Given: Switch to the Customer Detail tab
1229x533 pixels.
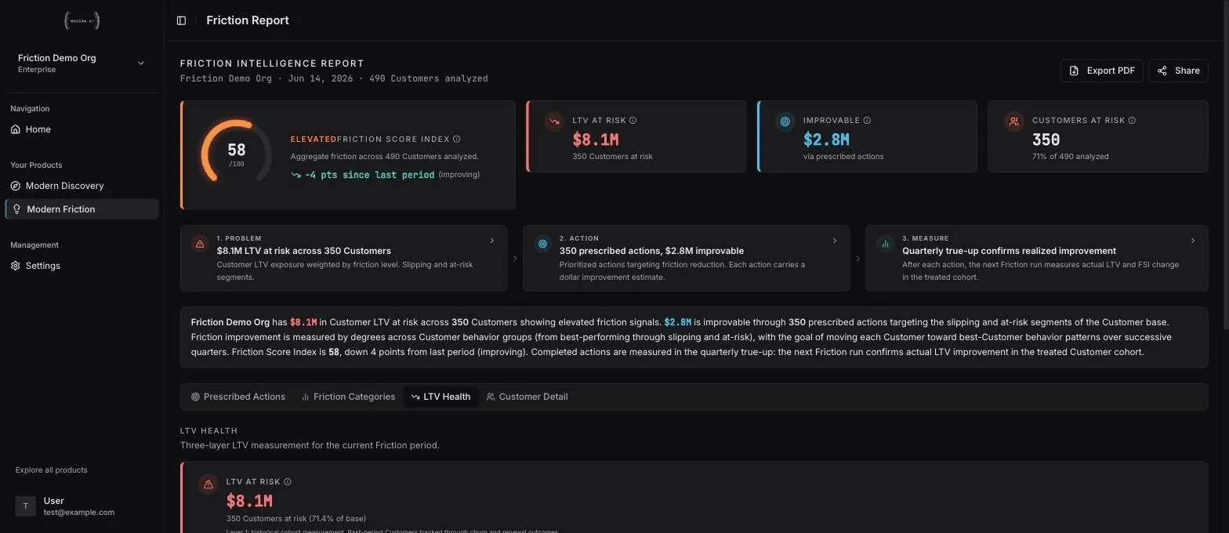Looking at the screenshot, I should coord(527,397).
